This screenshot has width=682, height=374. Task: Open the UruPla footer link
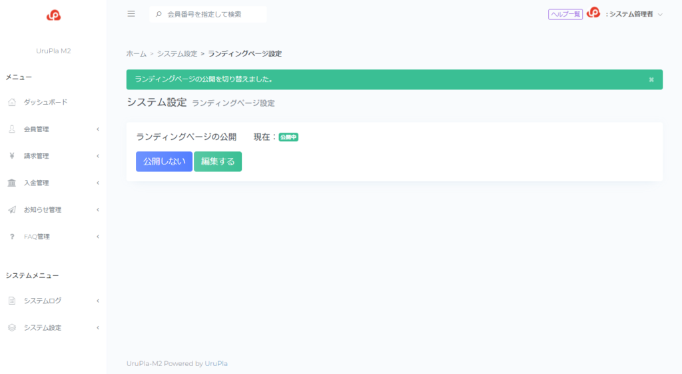point(216,363)
